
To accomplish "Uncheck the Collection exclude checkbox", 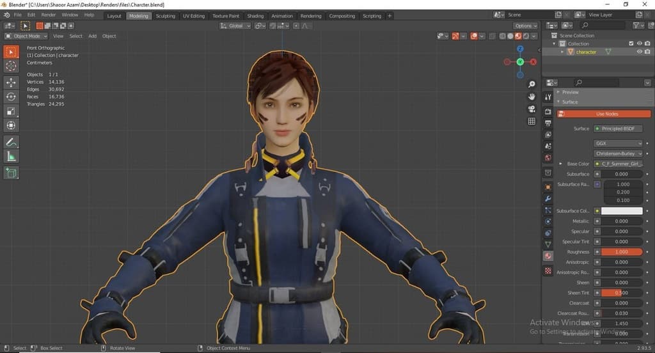I will point(631,43).
